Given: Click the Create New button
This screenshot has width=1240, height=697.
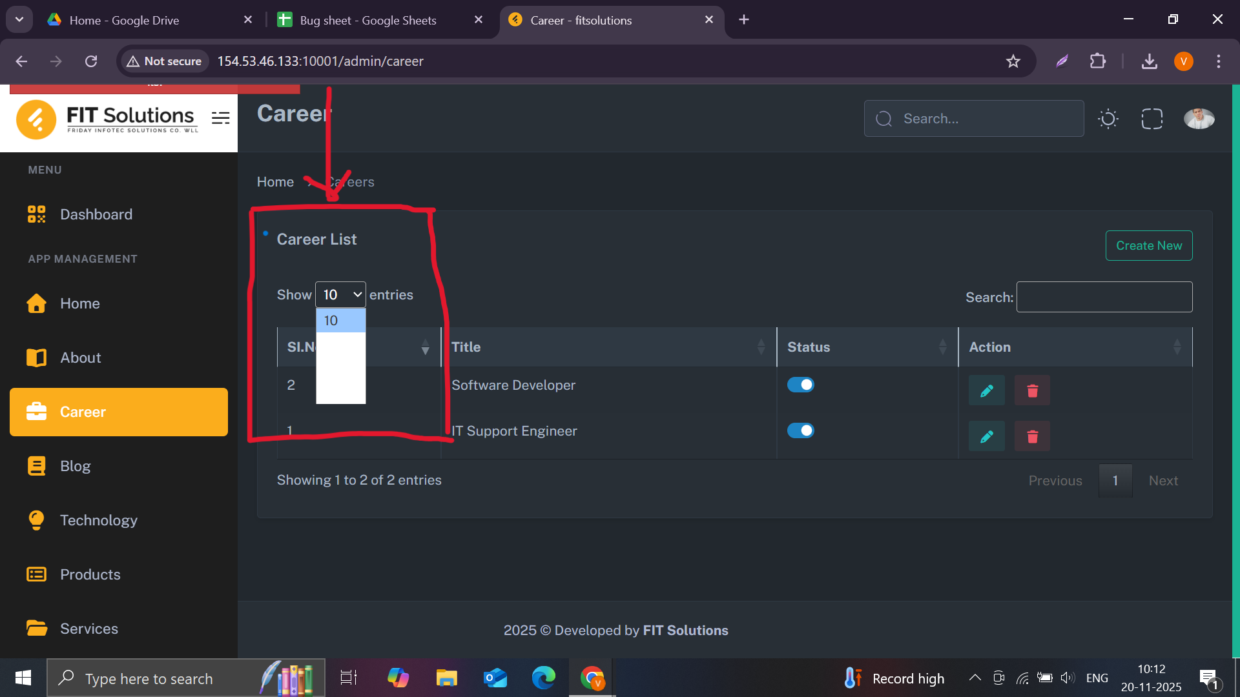Looking at the screenshot, I should pyautogui.click(x=1148, y=246).
